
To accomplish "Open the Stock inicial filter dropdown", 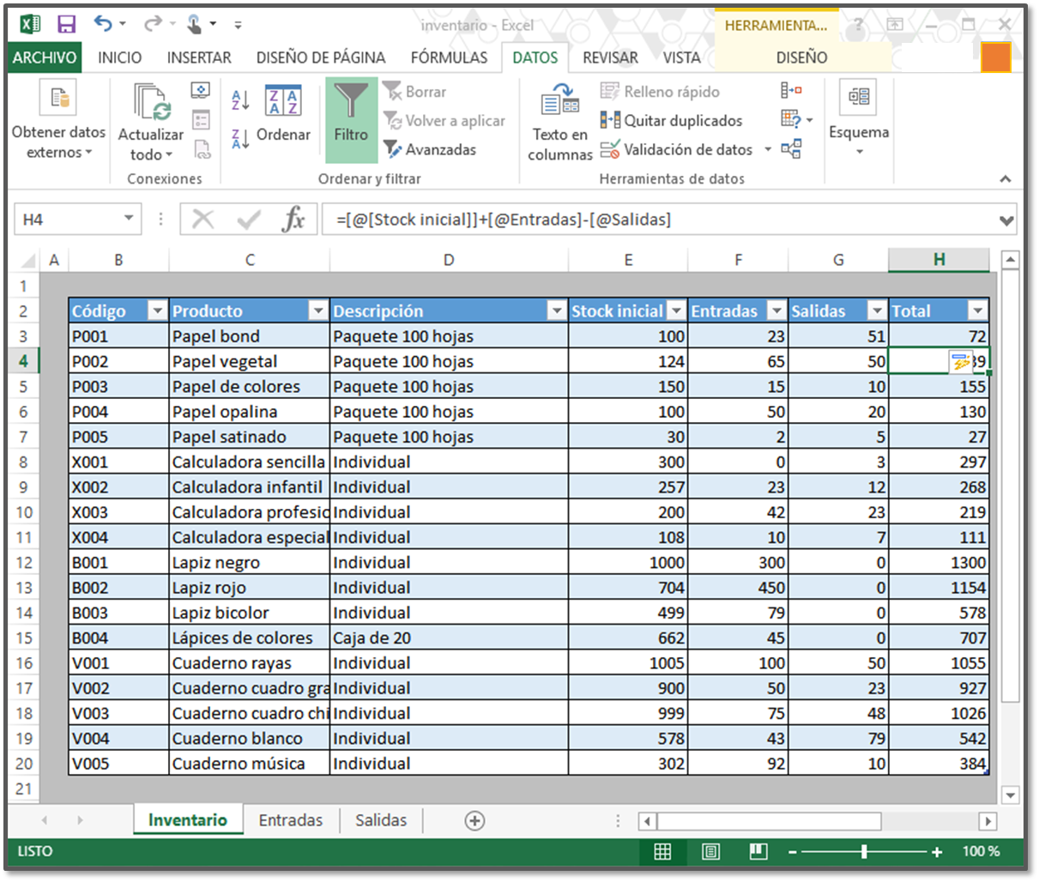I will [677, 311].
